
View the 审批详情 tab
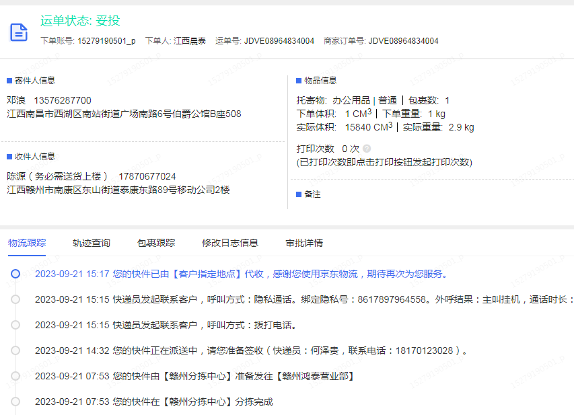(303, 243)
